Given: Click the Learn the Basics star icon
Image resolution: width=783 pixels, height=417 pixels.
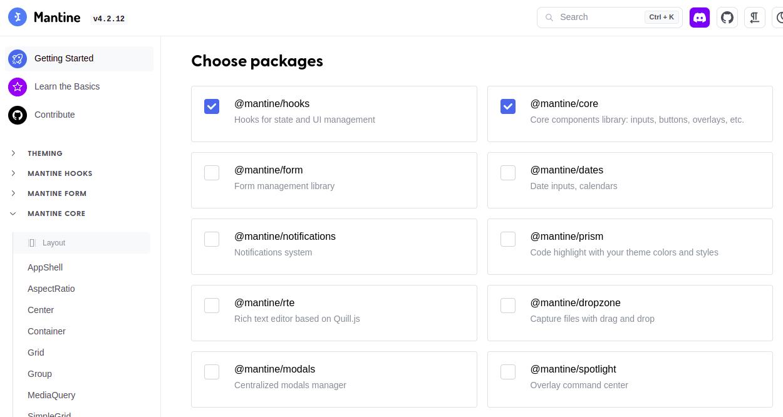Looking at the screenshot, I should 18,87.
